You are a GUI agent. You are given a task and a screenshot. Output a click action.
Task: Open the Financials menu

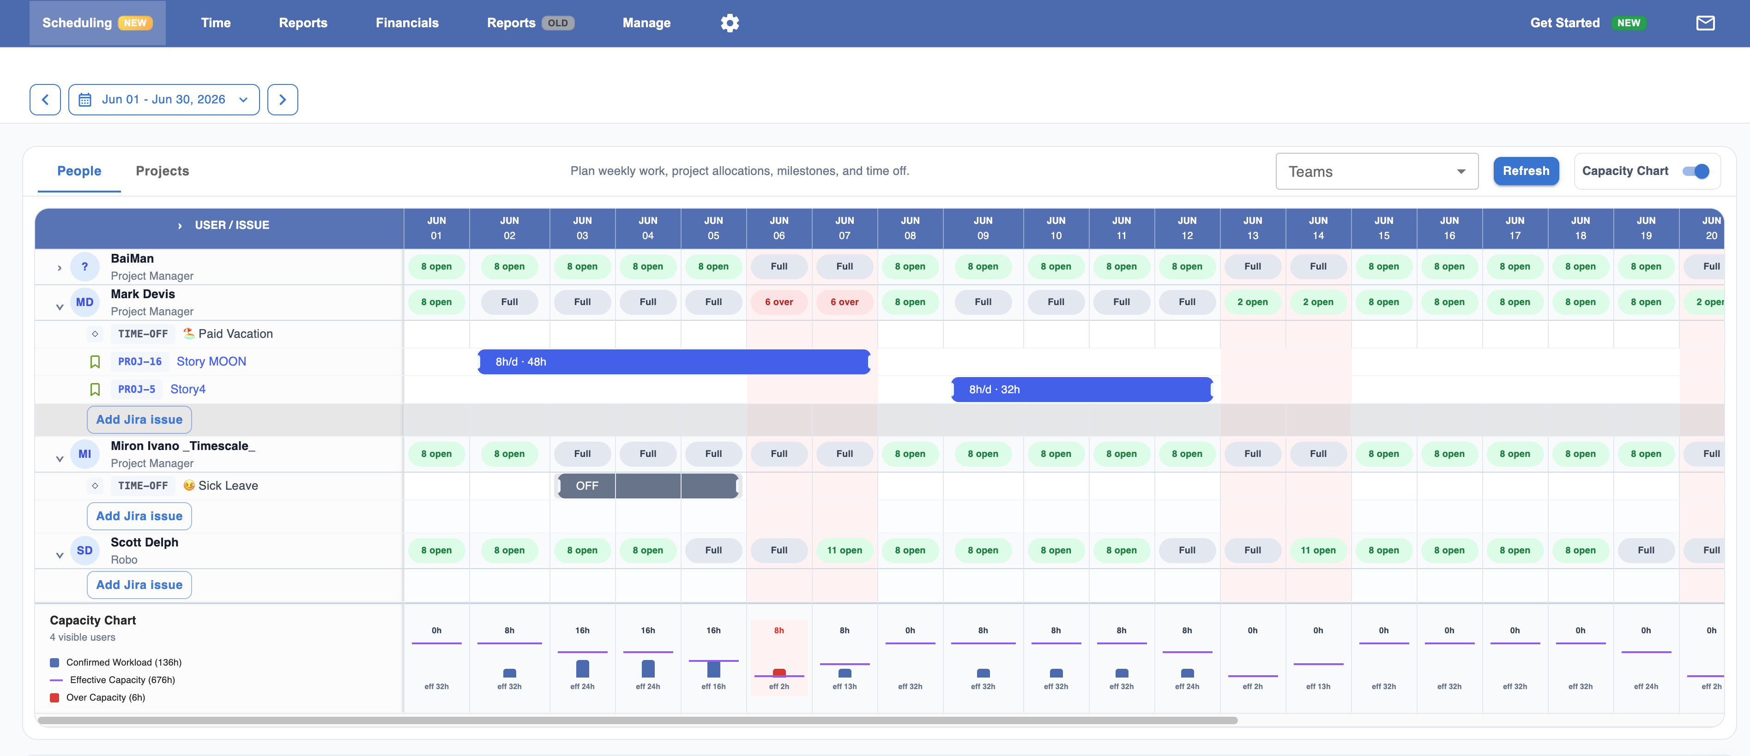(x=407, y=23)
